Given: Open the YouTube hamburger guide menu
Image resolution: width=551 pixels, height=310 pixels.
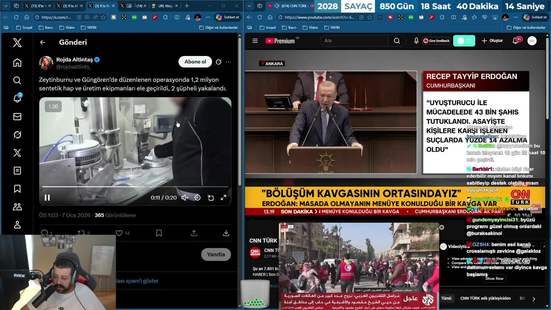Looking at the screenshot, I should 255,40.
